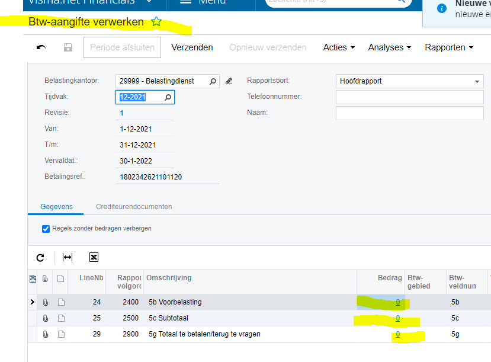Click the info icon in the notification
This screenshot has width=491, height=362.
(441, 8)
